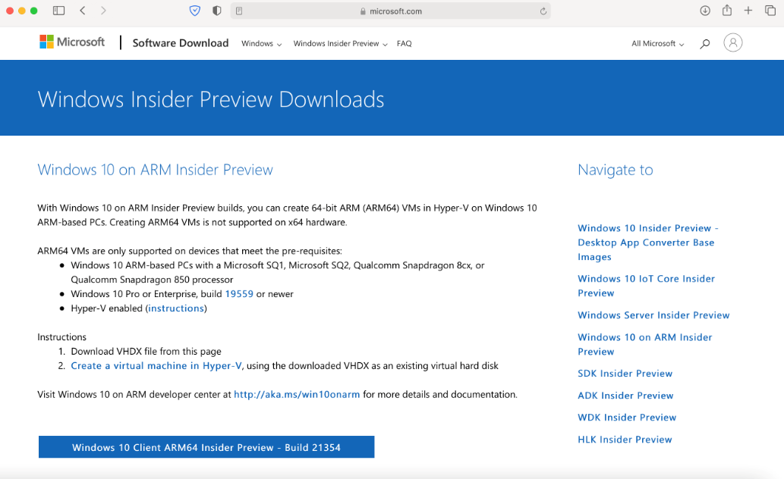Follow the build 19559 link
The image size is (784, 479).
click(239, 294)
